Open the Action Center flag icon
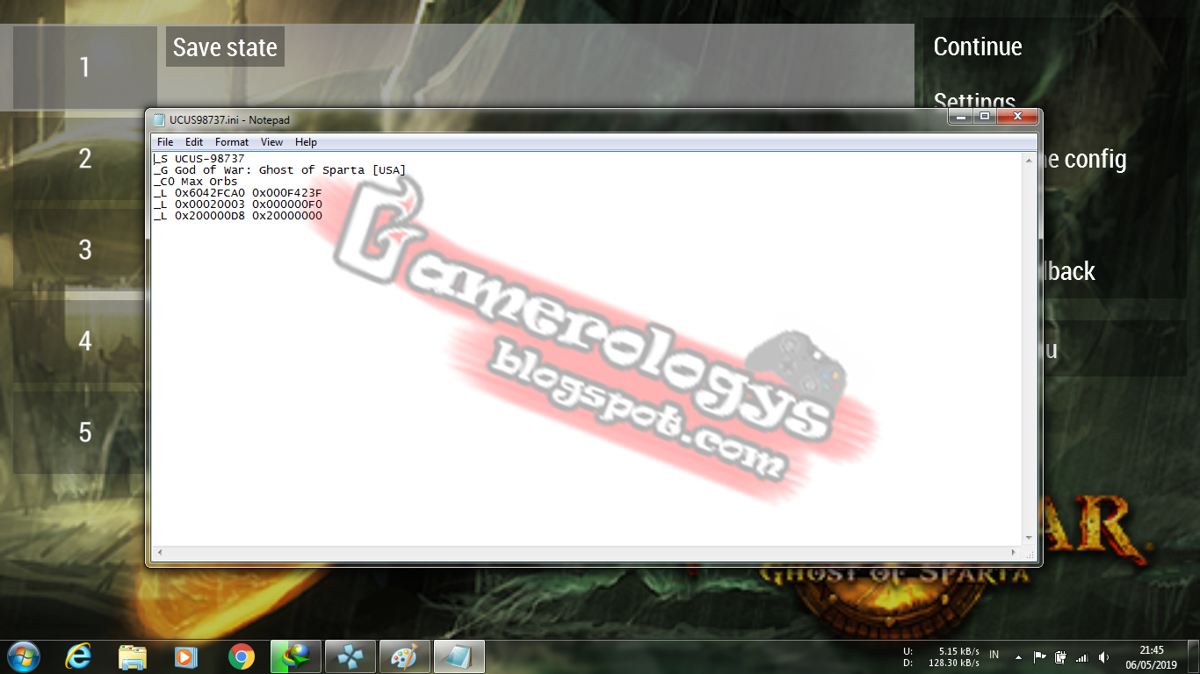Screen dimensions: 1200x674 pos(1039,656)
